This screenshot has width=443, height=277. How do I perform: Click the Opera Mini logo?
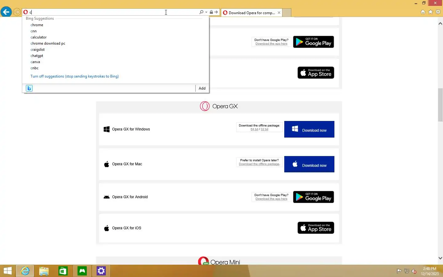(219, 261)
